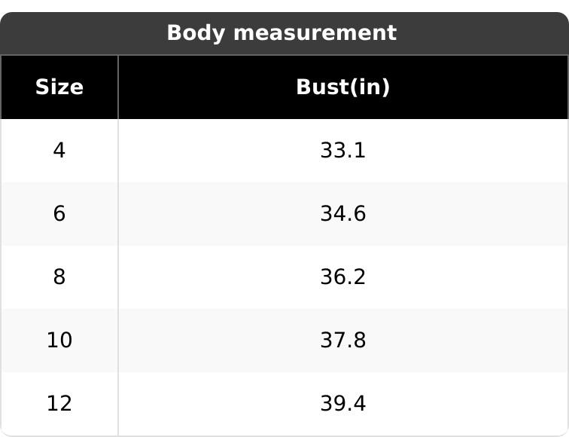569x437 pixels.
Task: Click the Size column header
Action: point(59,87)
